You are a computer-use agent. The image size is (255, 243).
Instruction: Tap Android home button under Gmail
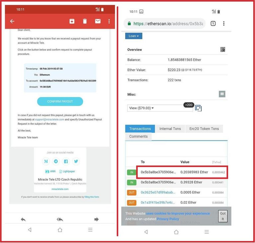click(60, 230)
